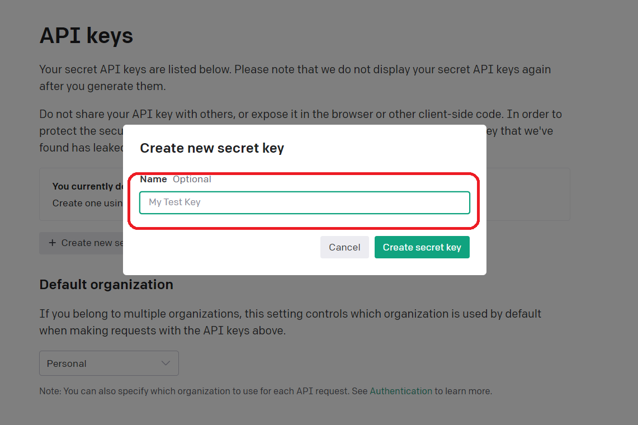The image size is (638, 425).
Task: Click the partially hidden Create new secret button
Action: pos(82,243)
